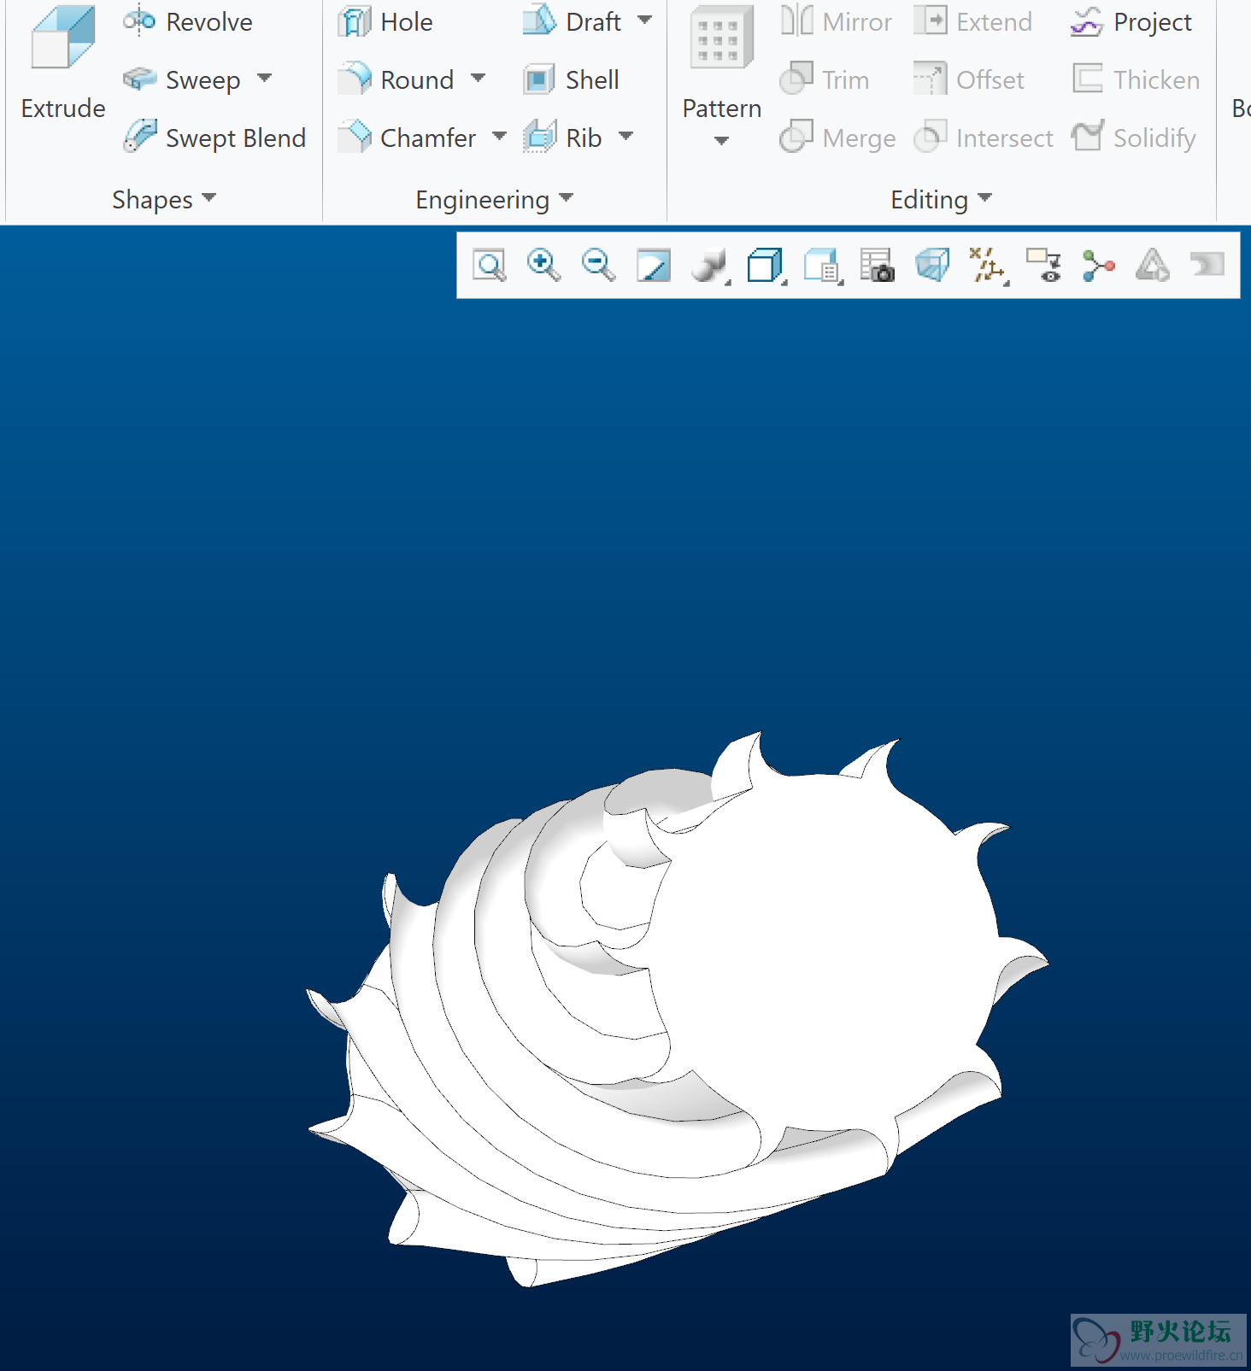Apply the Shell feature
The image size is (1251, 1371).
[x=571, y=79]
